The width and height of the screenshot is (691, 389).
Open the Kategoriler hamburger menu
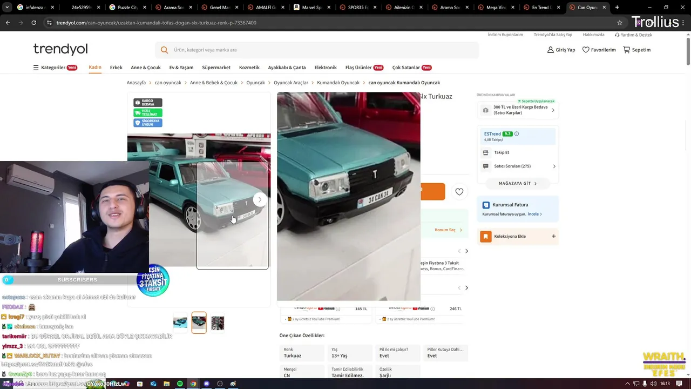point(55,68)
